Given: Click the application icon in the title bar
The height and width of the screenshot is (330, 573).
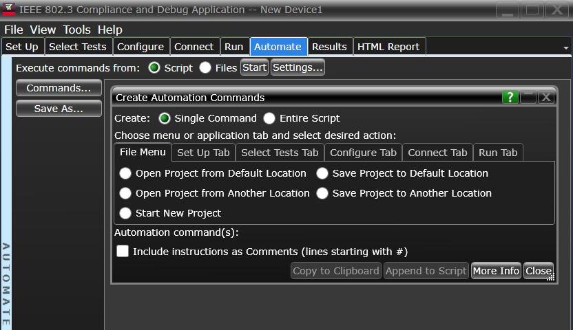Looking at the screenshot, I should click(9, 9).
